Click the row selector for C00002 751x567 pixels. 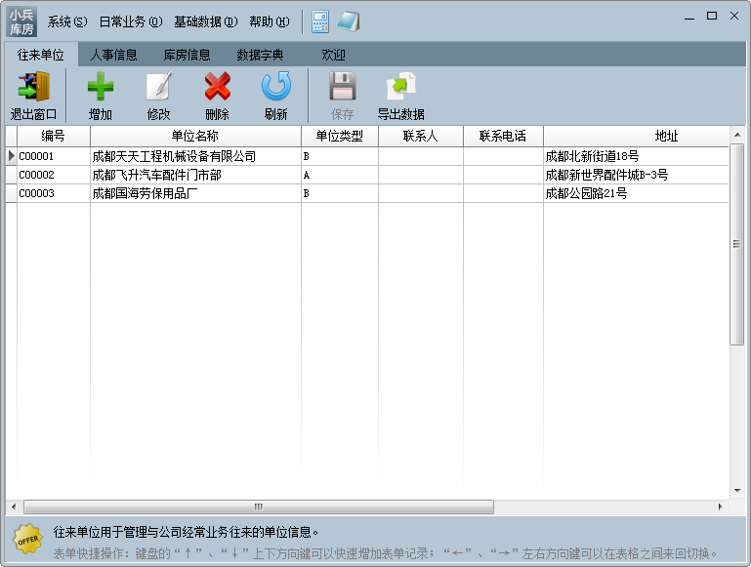click(x=12, y=175)
